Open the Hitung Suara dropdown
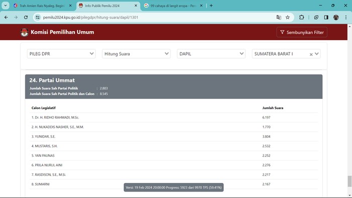This screenshot has width=352, height=198. [136, 54]
